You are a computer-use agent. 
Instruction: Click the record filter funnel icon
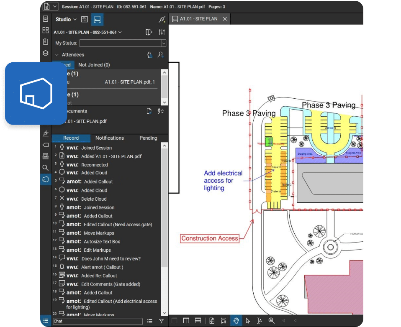coord(162,321)
